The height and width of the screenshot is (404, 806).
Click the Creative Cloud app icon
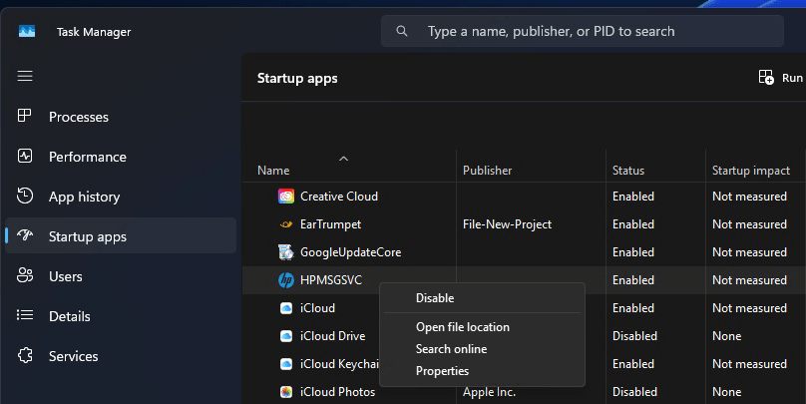[286, 197]
